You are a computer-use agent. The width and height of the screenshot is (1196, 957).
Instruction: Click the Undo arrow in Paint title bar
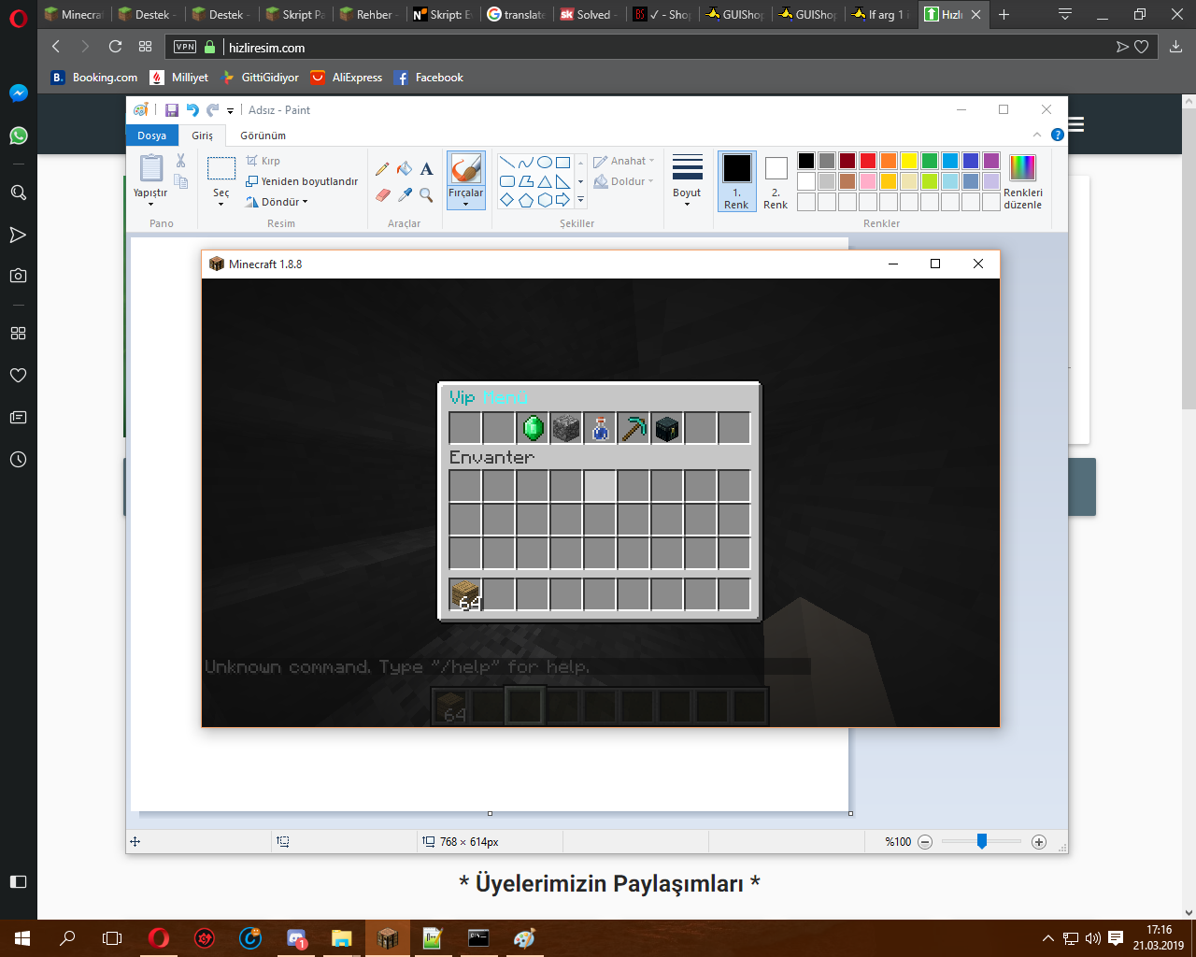coord(192,110)
